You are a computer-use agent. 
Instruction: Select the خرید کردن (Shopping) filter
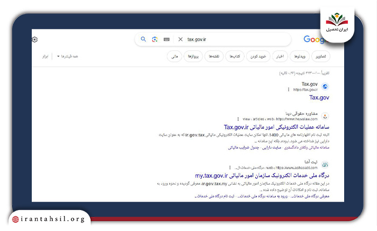tap(258, 56)
